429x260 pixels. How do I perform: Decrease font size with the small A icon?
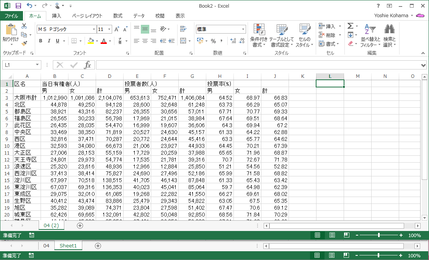(x=125, y=29)
